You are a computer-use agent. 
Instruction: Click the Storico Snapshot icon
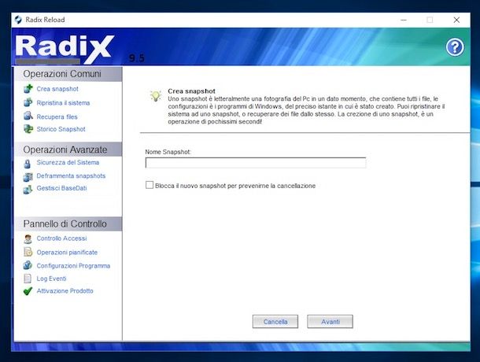pos(28,129)
